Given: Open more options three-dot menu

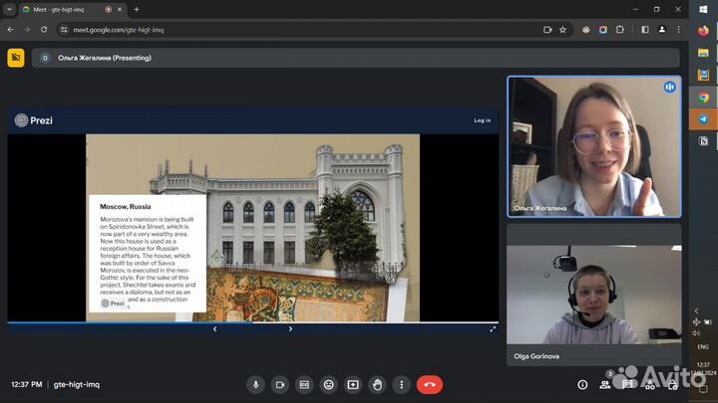Looking at the screenshot, I should pyautogui.click(x=402, y=385).
